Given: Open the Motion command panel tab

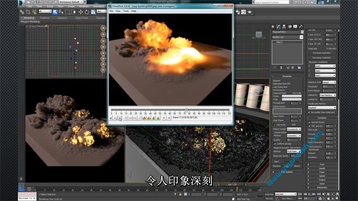Looking at the screenshot, I should tap(290, 26).
